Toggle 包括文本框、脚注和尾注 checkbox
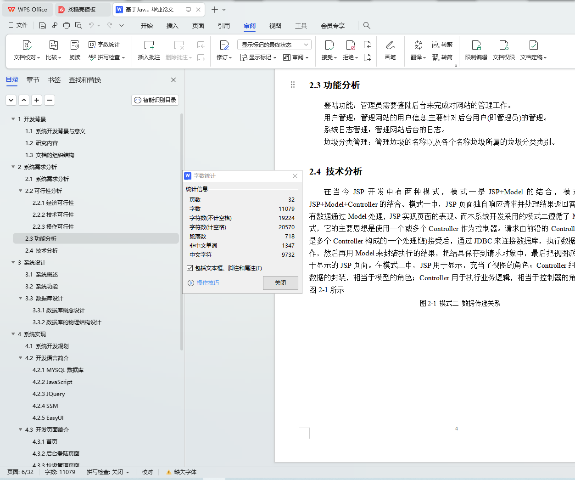The width and height of the screenshot is (575, 480). (190, 268)
